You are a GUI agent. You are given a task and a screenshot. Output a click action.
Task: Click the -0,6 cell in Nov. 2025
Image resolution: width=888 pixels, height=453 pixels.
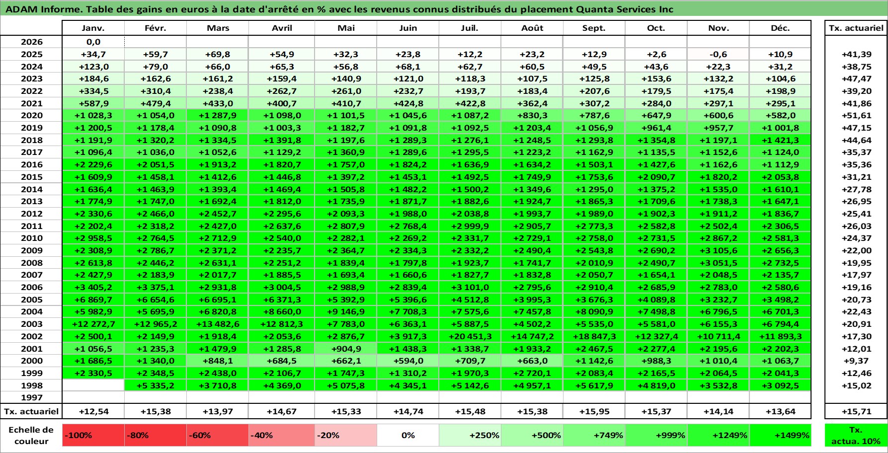(719, 54)
